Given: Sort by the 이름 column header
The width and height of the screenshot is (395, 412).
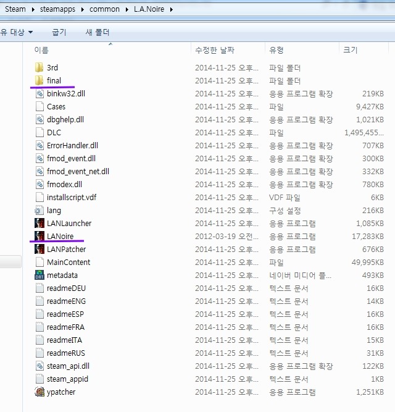Looking at the screenshot, I should [x=41, y=50].
